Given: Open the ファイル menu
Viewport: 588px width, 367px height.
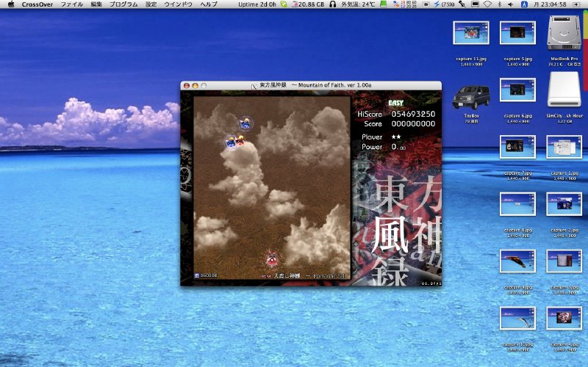Looking at the screenshot, I should point(72,4).
